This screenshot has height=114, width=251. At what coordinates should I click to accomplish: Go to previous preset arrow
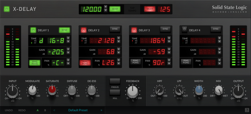(54, 110)
